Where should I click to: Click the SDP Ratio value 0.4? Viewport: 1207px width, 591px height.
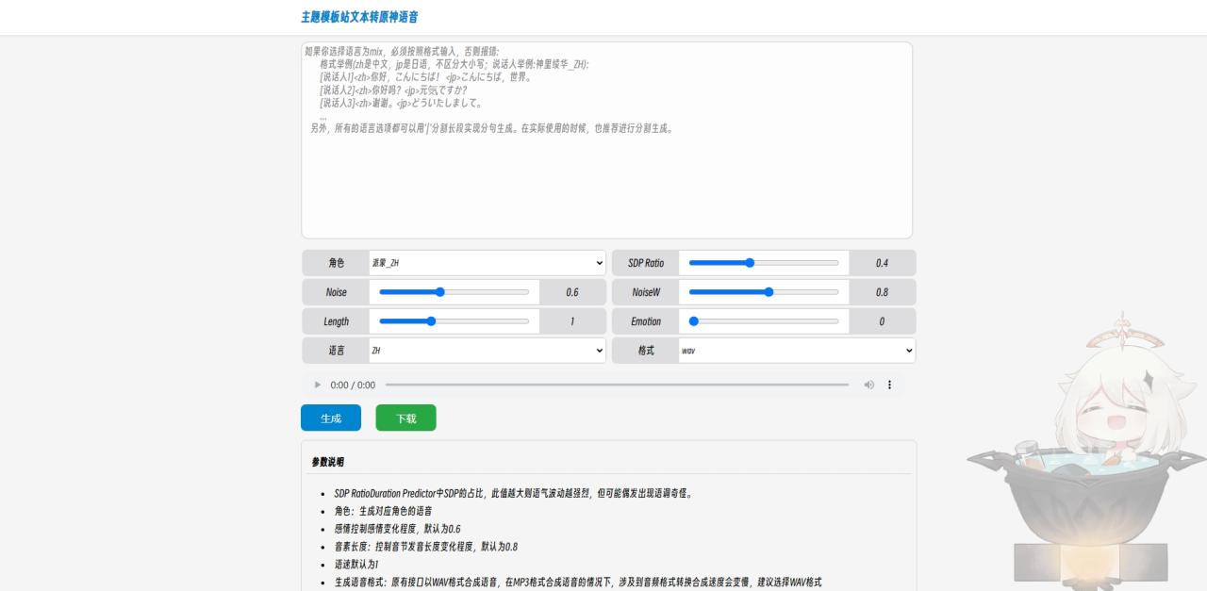click(882, 263)
